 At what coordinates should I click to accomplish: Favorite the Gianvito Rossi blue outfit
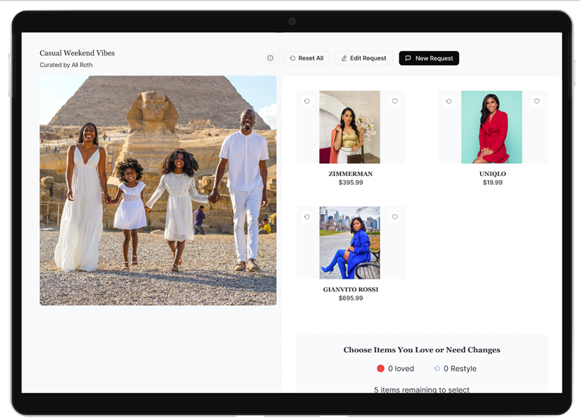pos(395,217)
